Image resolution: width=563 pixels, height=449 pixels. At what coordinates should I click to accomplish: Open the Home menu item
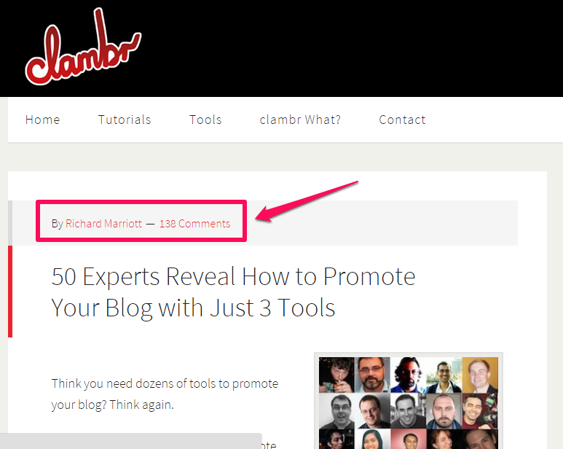coord(43,120)
